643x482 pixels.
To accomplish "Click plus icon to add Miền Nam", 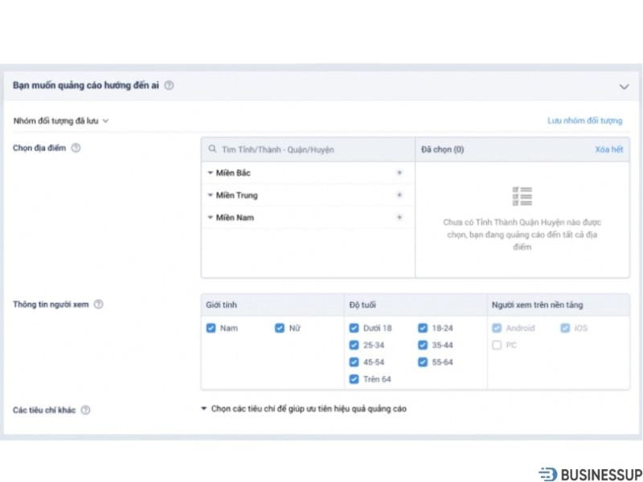I will point(399,218).
